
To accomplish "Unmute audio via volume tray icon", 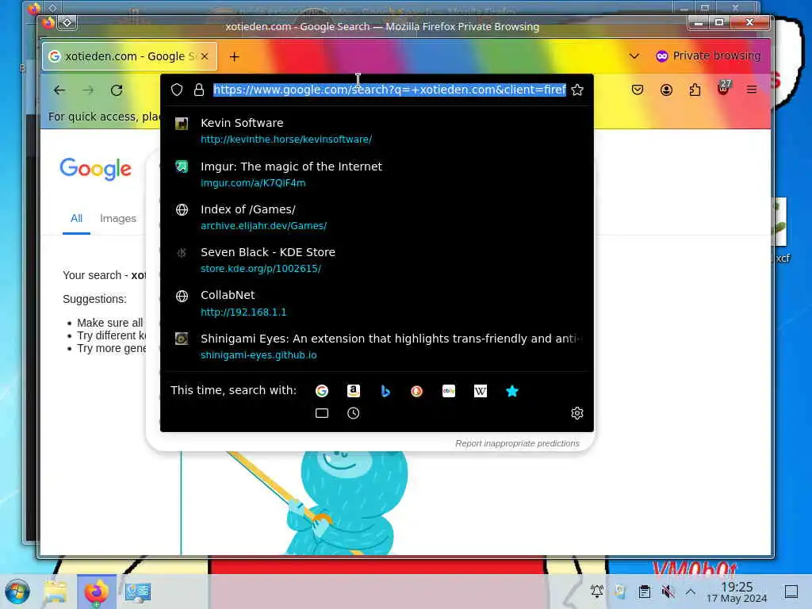I will (668, 591).
